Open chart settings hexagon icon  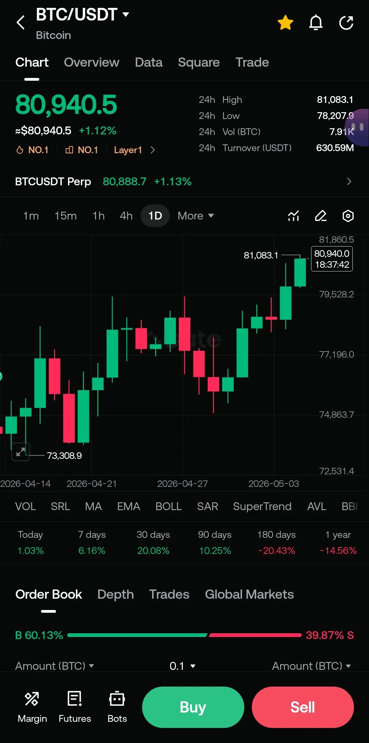pos(348,216)
